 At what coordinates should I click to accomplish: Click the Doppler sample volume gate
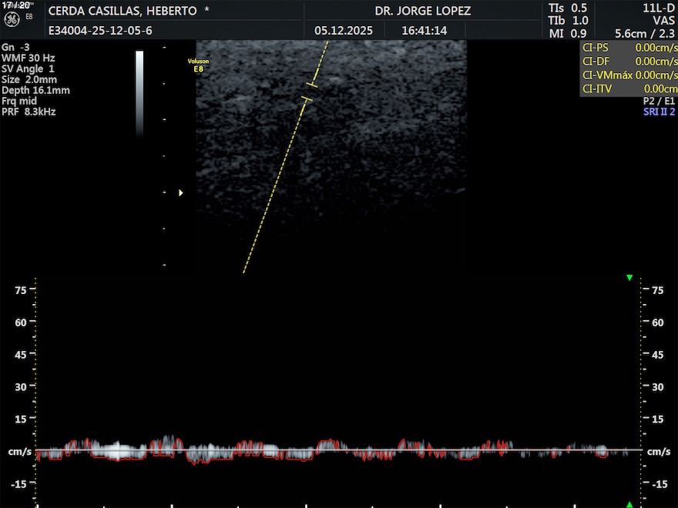(x=310, y=92)
